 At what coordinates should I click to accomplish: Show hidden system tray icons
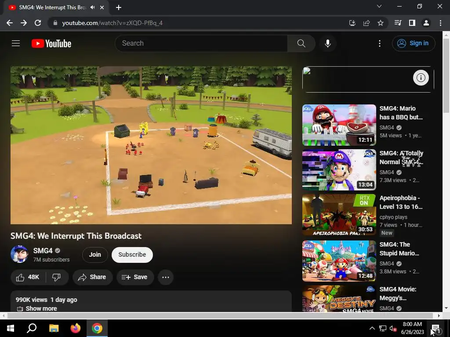[372, 328]
